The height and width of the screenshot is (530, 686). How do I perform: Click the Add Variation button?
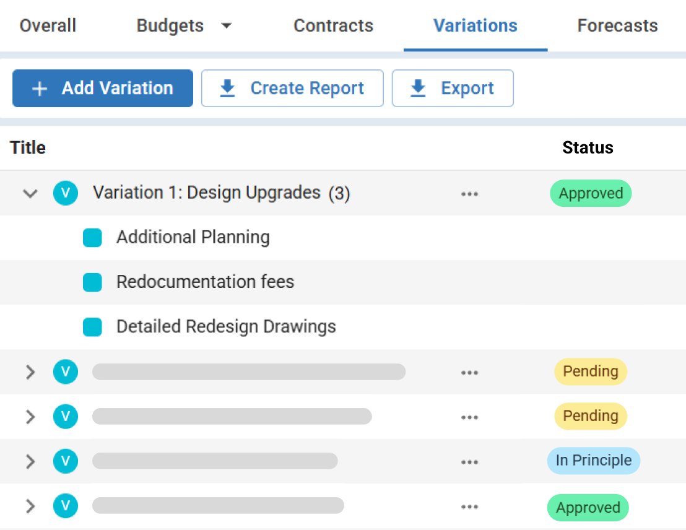pos(102,88)
